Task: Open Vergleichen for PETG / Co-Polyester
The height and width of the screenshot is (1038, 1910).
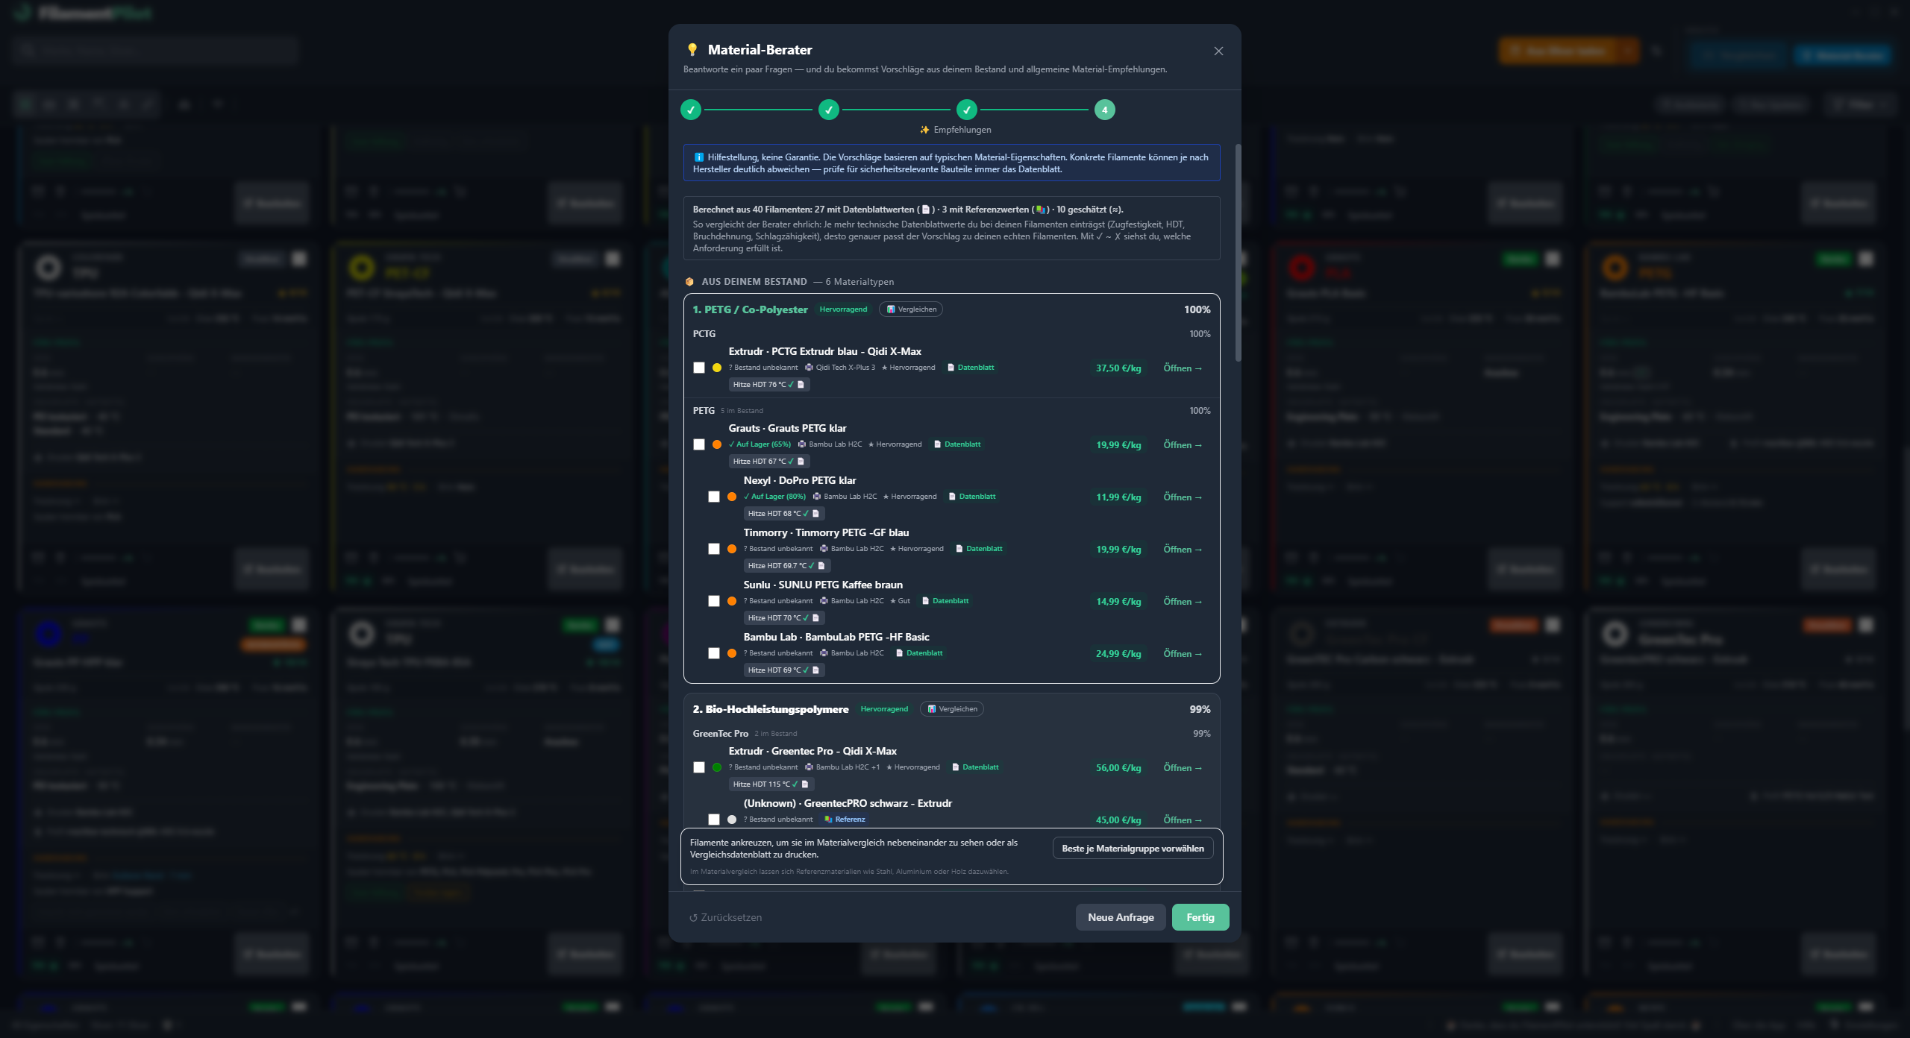Action: point(911,309)
